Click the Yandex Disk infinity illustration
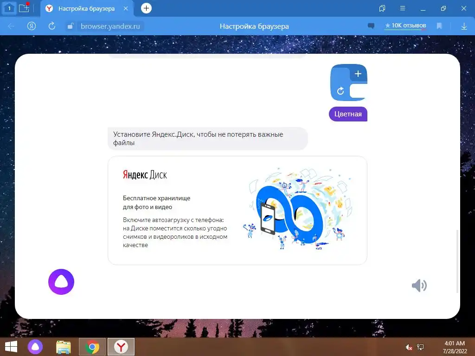 coord(298,209)
